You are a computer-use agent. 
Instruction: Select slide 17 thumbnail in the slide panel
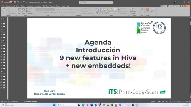[x=4, y=74]
